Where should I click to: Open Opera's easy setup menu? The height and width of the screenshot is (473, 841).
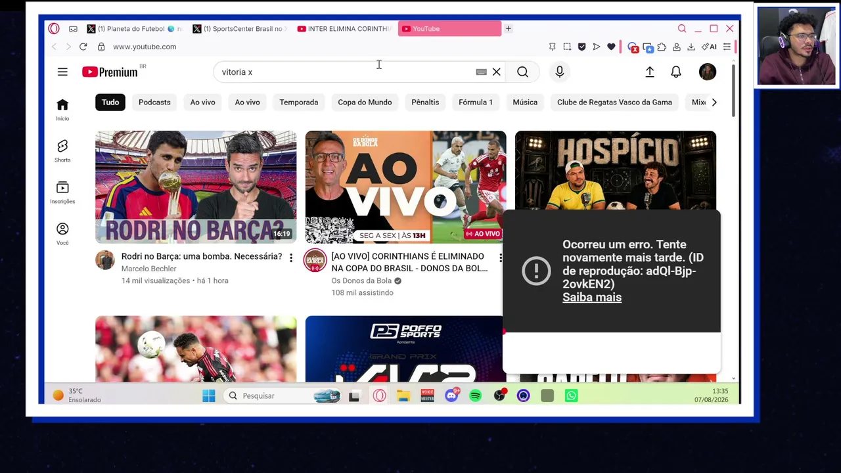[727, 47]
